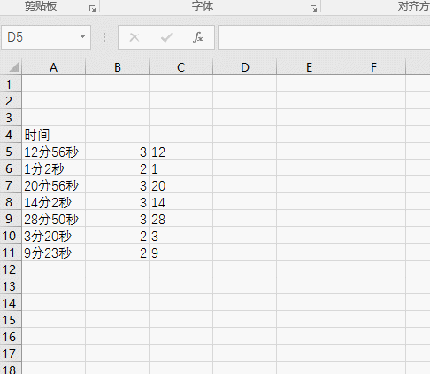This screenshot has width=430, height=374.
Task: Select cell C5 with value 12
Action: [181, 152]
